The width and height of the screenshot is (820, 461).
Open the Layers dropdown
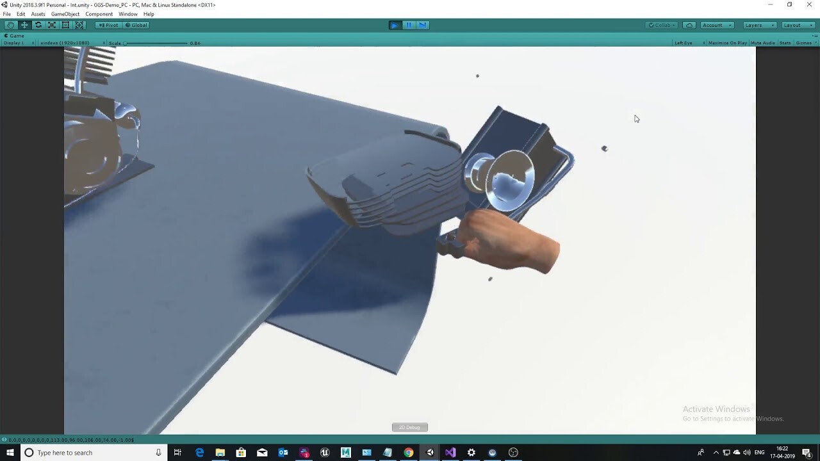coord(758,24)
